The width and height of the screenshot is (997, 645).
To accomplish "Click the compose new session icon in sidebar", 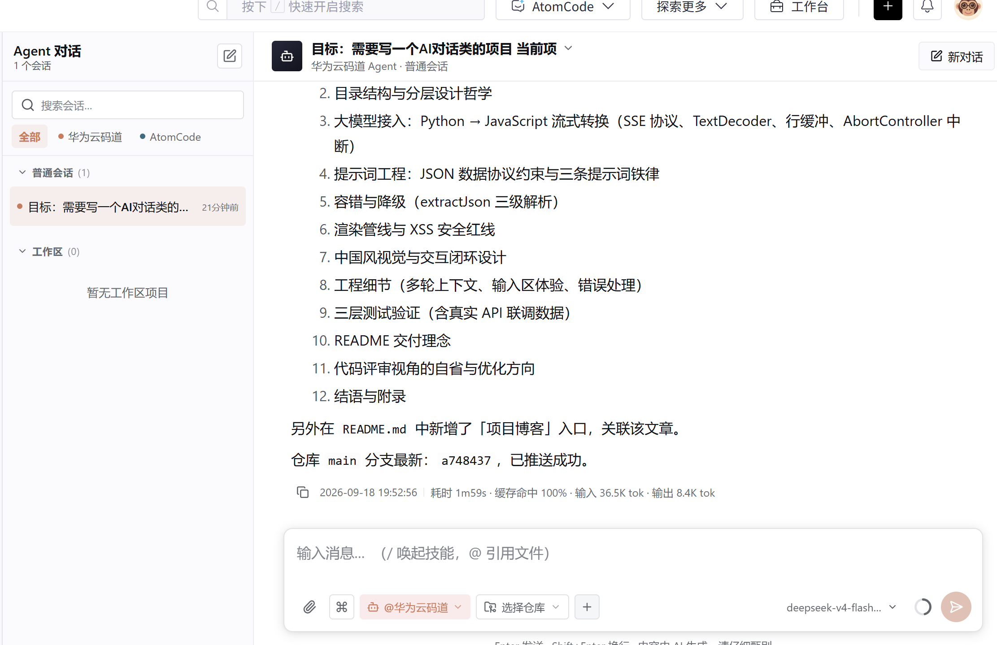I will tap(230, 56).
